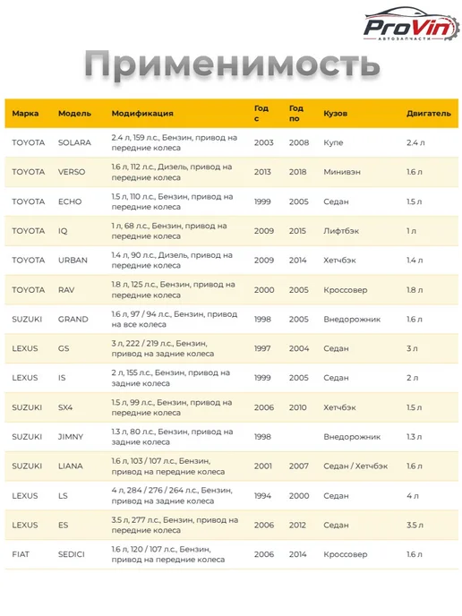Select the Марка column header
Viewport: 462px width, 616px height.
point(25,114)
